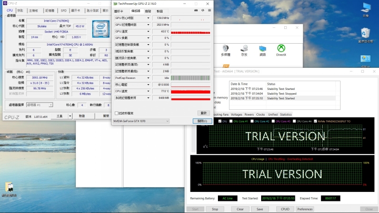Click the Stop button in AIDA64

215,209
